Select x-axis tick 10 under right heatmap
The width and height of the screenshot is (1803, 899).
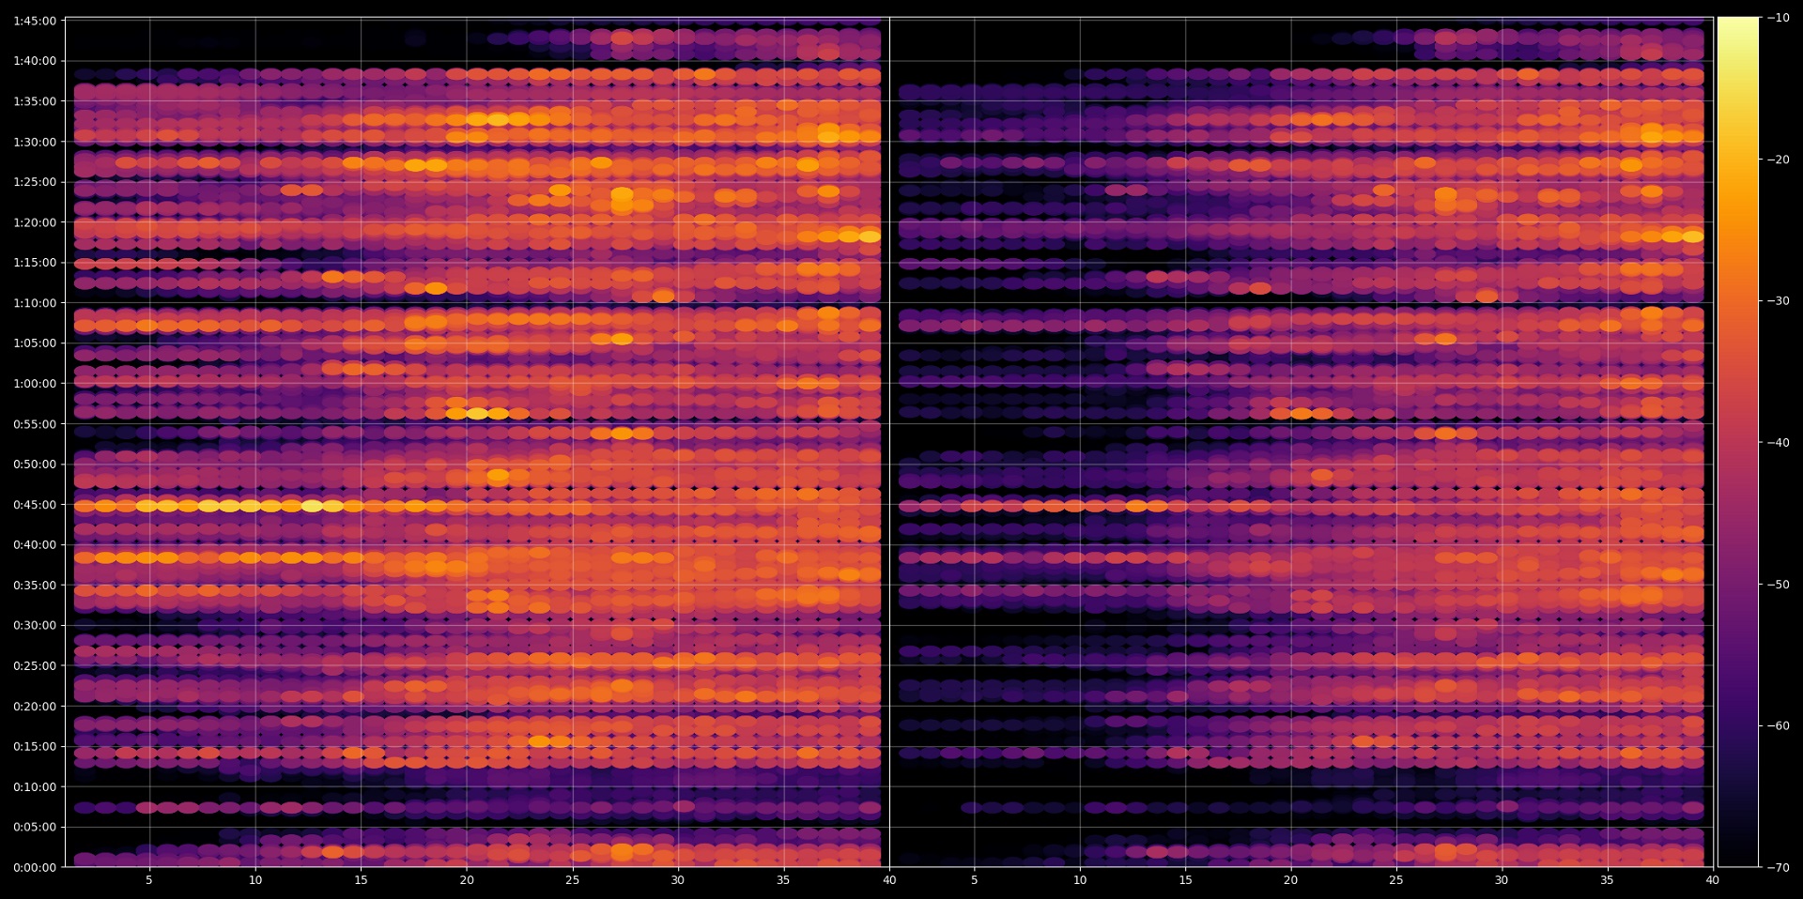pyautogui.click(x=1080, y=880)
